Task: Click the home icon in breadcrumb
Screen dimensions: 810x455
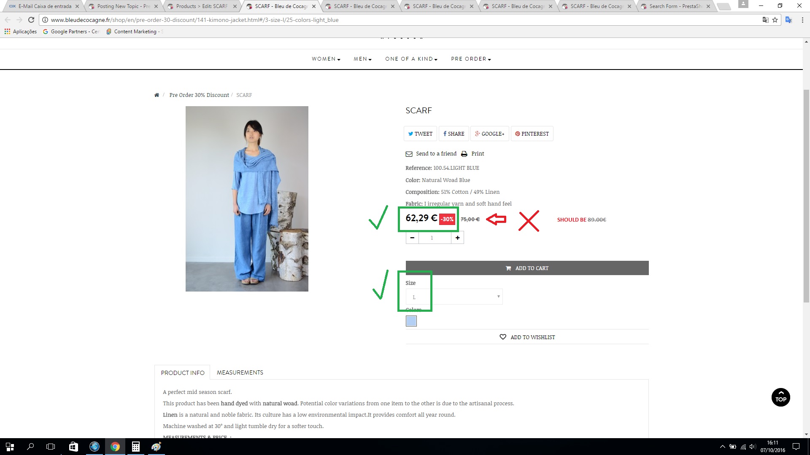Action: [x=157, y=95]
